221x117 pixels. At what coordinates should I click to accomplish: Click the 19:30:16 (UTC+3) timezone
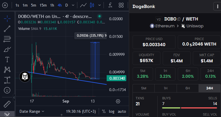[81, 112]
